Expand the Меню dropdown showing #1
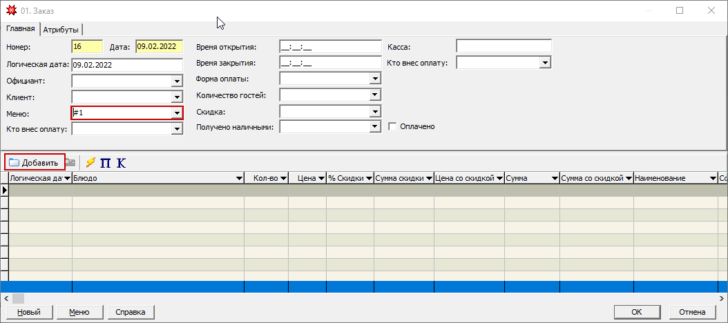 [x=177, y=112]
